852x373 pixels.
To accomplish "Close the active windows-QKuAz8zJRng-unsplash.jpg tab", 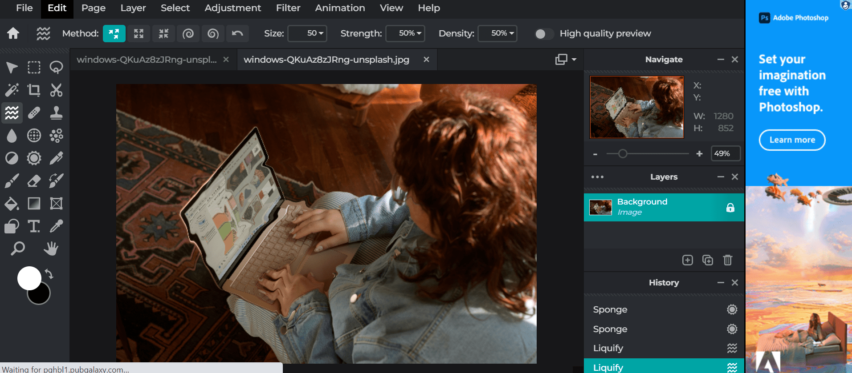I will 426,60.
